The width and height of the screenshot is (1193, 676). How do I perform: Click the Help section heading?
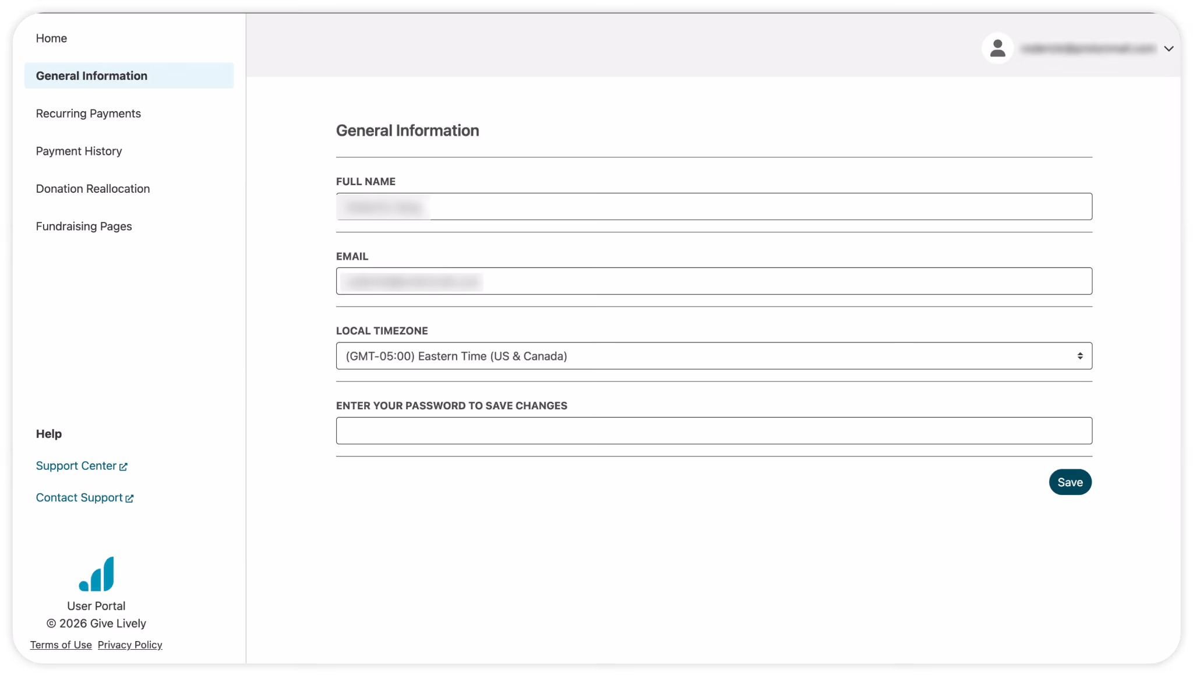(x=49, y=434)
